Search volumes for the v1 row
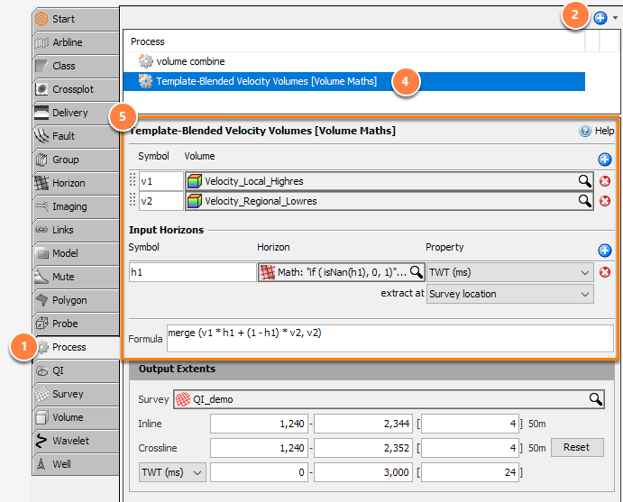Screen dimensions: 623x502 tap(584, 181)
